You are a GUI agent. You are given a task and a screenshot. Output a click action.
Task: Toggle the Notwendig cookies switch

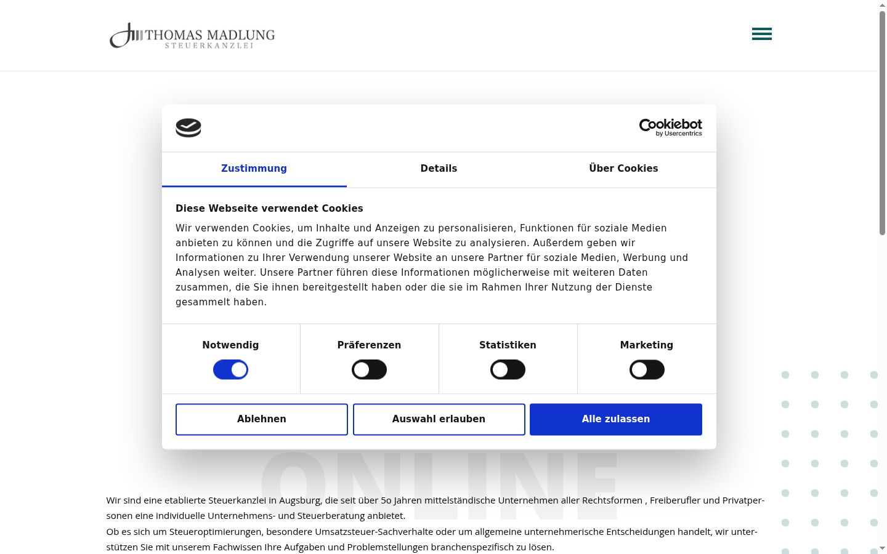pos(230,370)
